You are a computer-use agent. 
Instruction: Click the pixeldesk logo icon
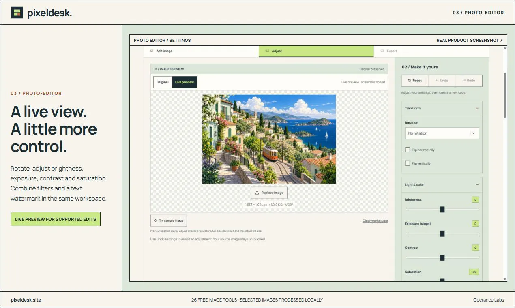coord(17,13)
